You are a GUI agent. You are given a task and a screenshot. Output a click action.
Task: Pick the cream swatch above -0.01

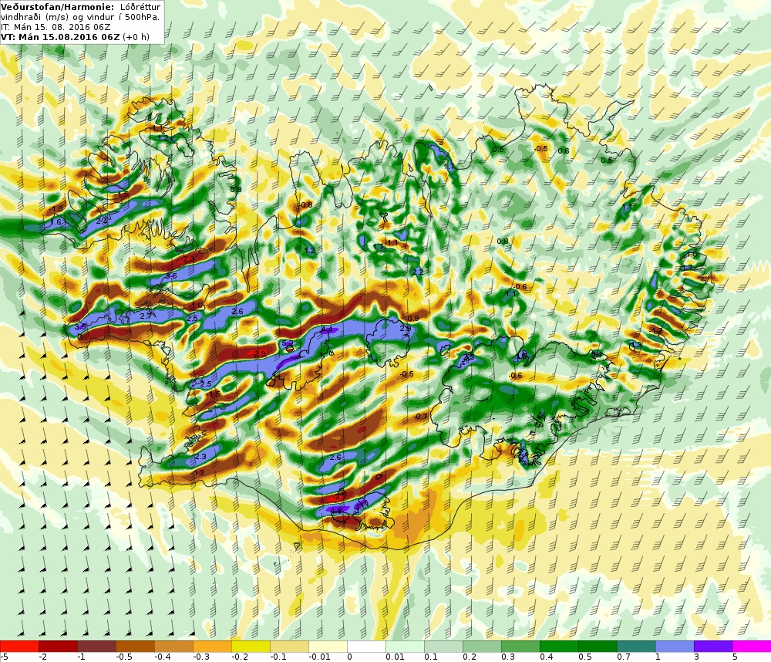click(328, 646)
